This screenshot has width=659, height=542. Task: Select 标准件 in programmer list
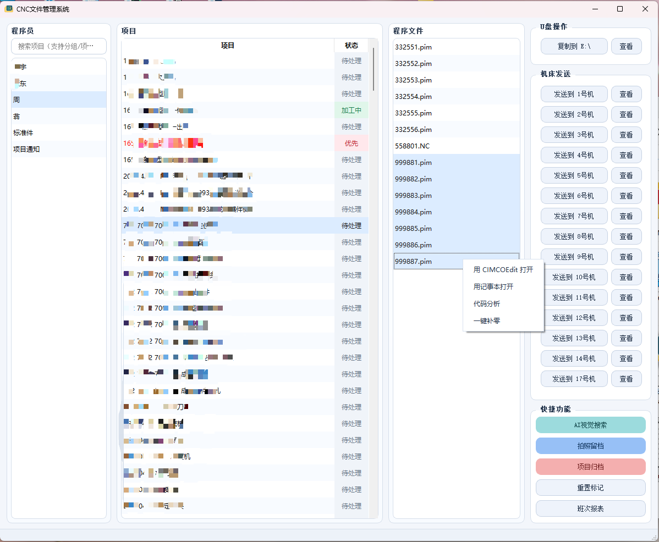point(59,132)
